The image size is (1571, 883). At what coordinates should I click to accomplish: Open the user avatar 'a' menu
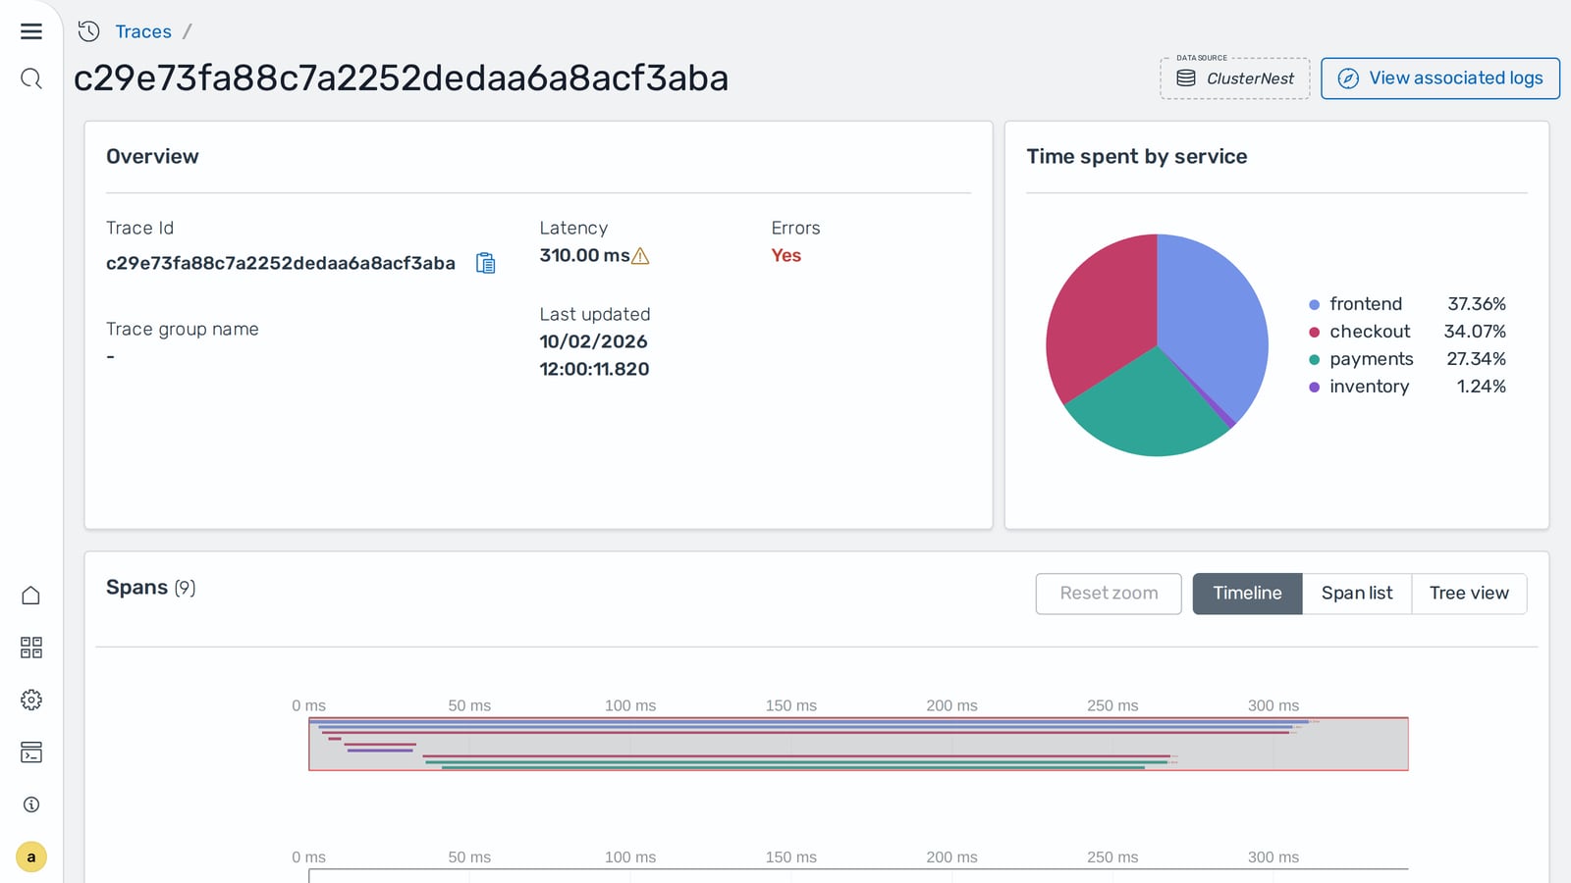coord(31,857)
